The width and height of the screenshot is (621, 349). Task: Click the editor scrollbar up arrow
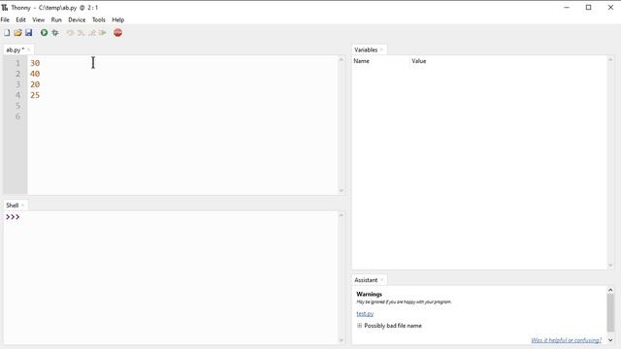coord(341,59)
